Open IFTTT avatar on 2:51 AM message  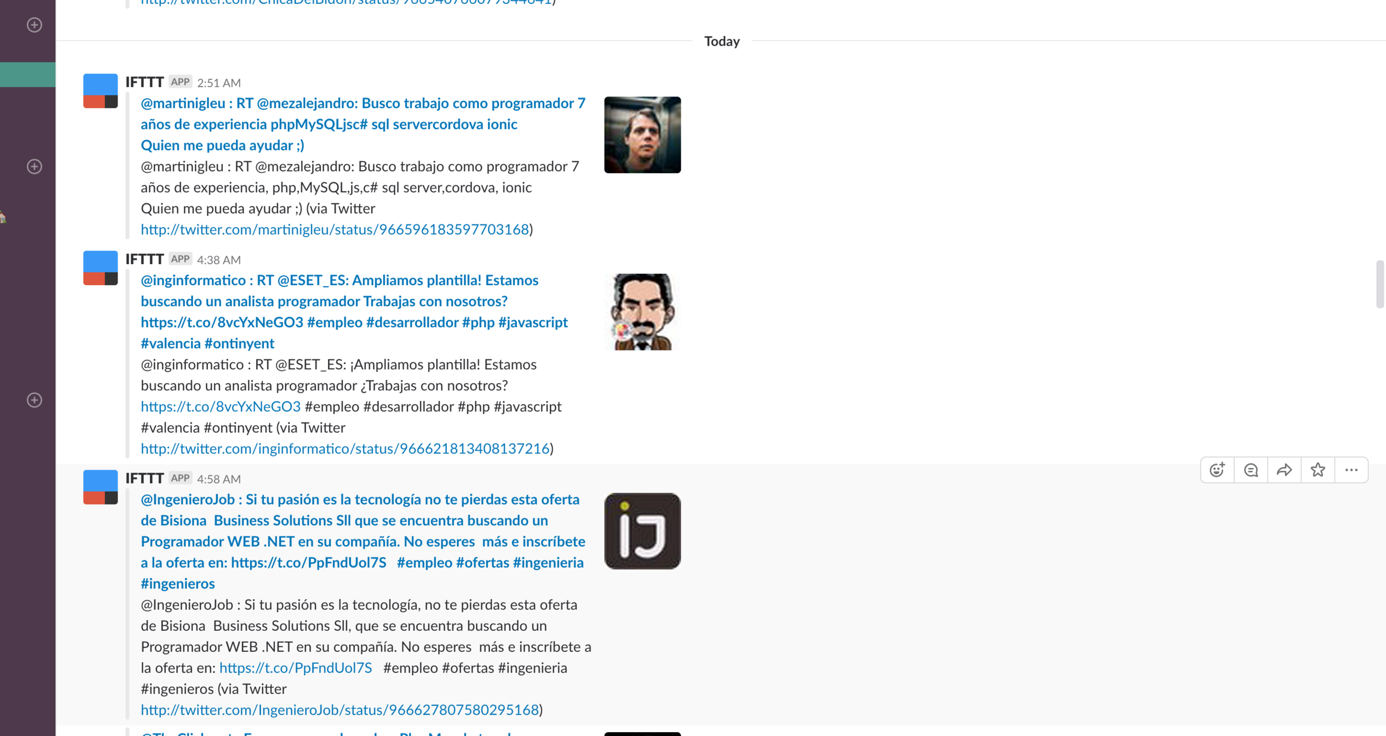[x=100, y=91]
